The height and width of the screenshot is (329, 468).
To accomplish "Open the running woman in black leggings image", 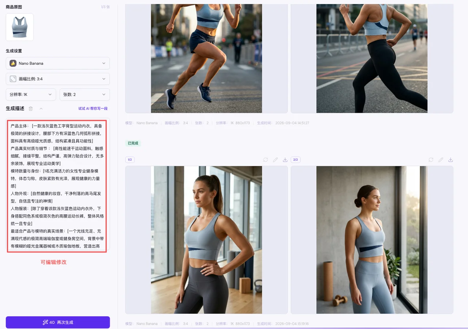I will pyautogui.click(x=372, y=58).
